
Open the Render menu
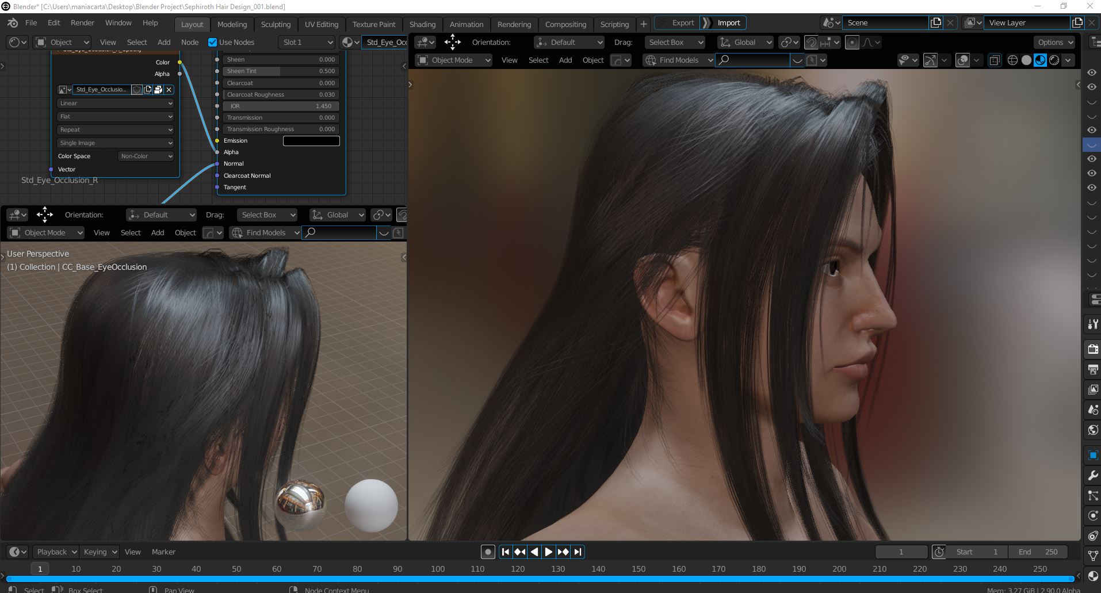(x=82, y=23)
